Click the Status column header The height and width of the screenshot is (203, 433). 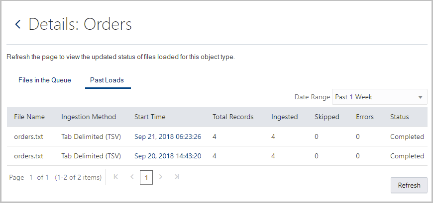(x=399, y=117)
